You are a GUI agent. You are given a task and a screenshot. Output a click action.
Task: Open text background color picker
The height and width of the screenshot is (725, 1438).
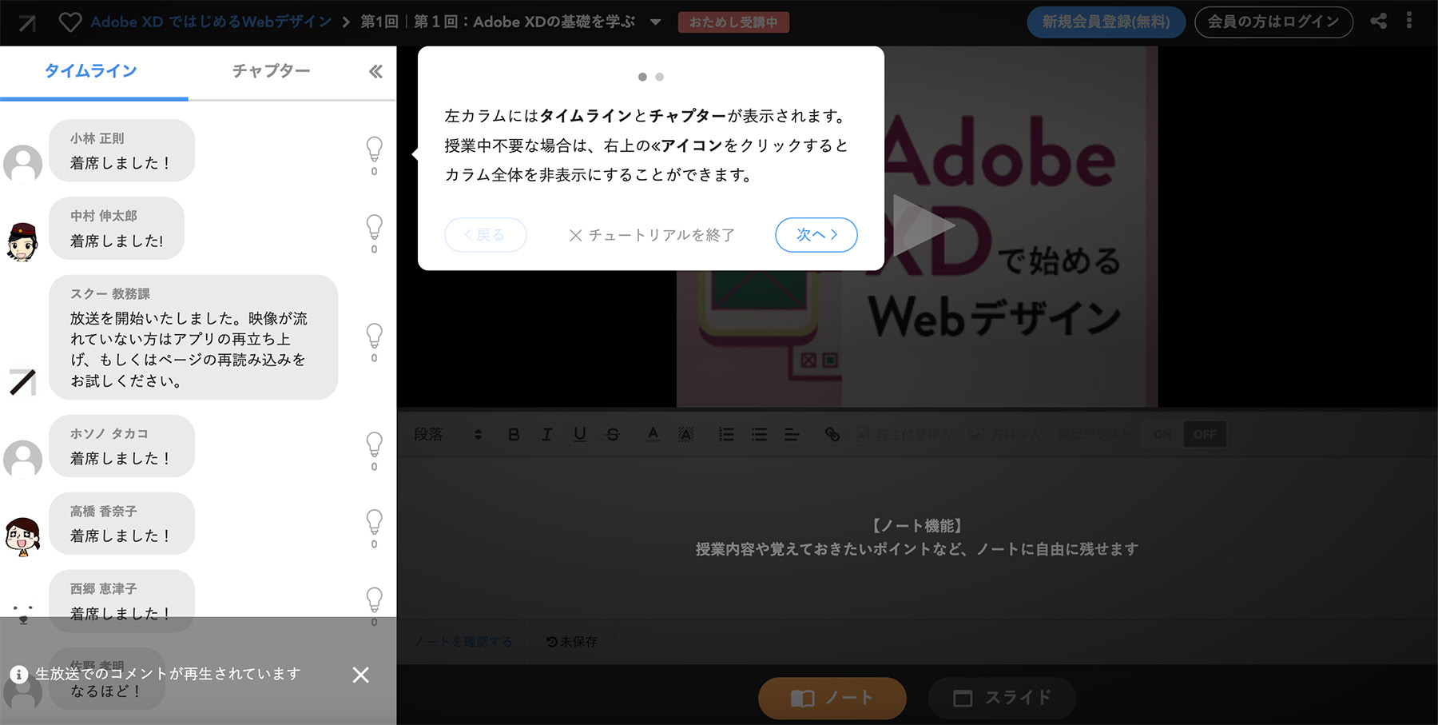pyautogui.click(x=685, y=434)
